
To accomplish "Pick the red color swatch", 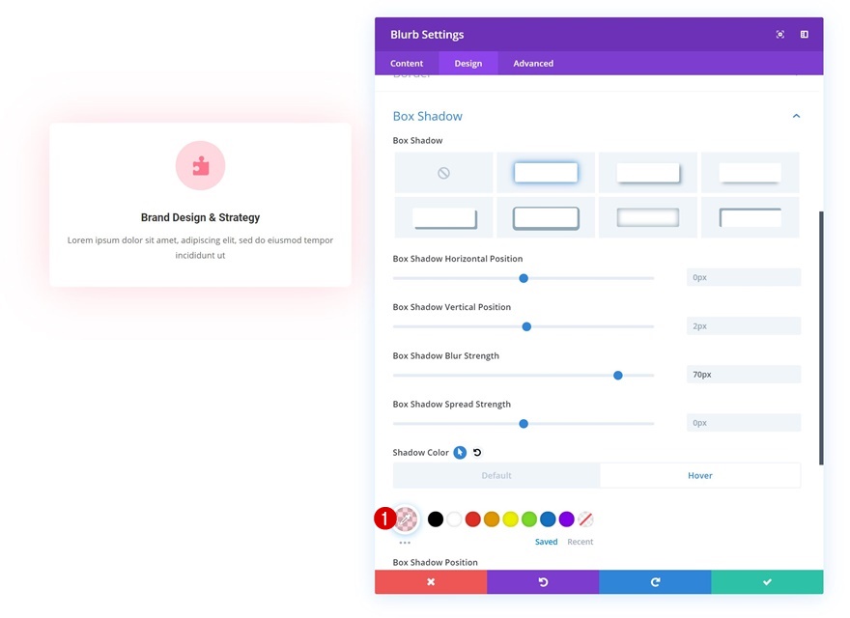I will click(x=472, y=520).
